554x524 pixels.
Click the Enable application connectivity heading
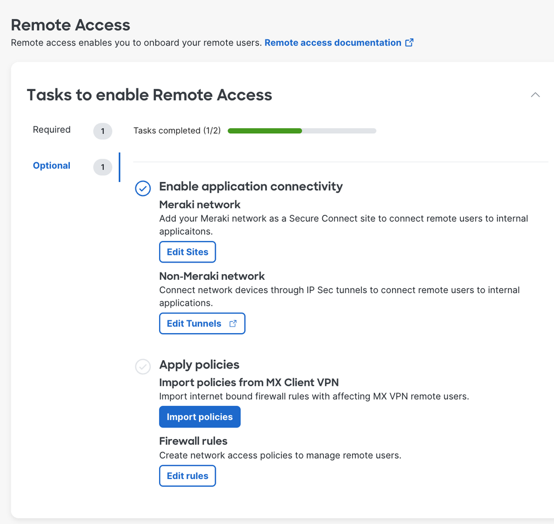[251, 187]
